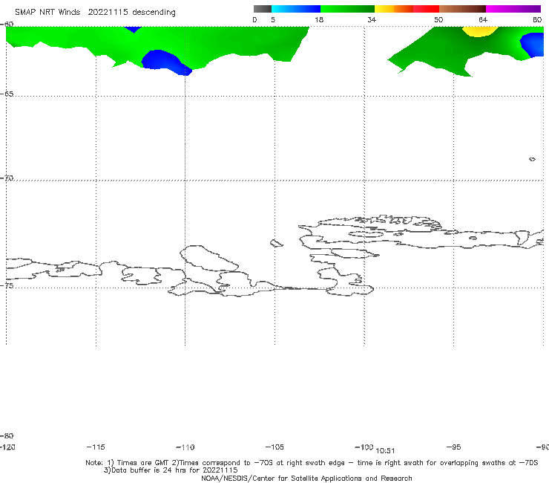Click the 'SMAP NRT Winds 20221115 descending' title
Image resolution: width=549 pixels, height=483 pixels.
[x=95, y=13]
